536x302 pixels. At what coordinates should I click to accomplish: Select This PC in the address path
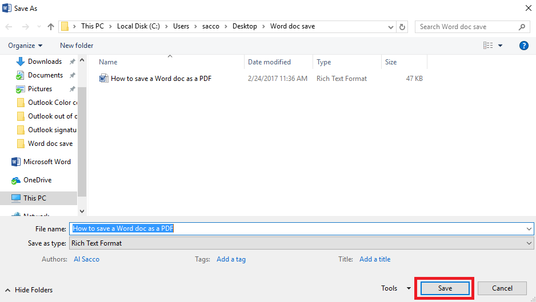[x=93, y=26]
